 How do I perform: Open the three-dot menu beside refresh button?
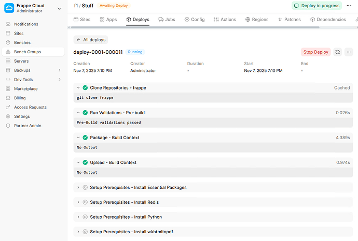click(x=349, y=52)
